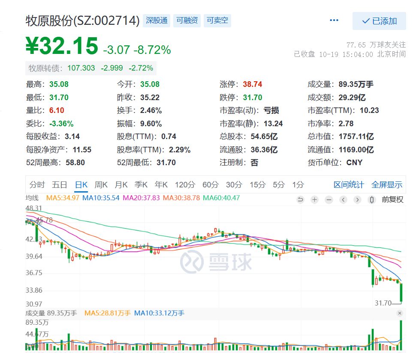Close the 成交量 volume indicator panel
The image size is (416, 353).
[x=400, y=313]
